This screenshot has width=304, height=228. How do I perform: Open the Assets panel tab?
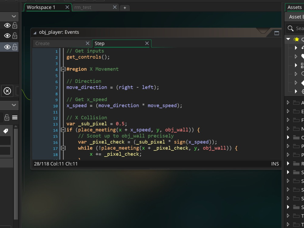(x=295, y=7)
